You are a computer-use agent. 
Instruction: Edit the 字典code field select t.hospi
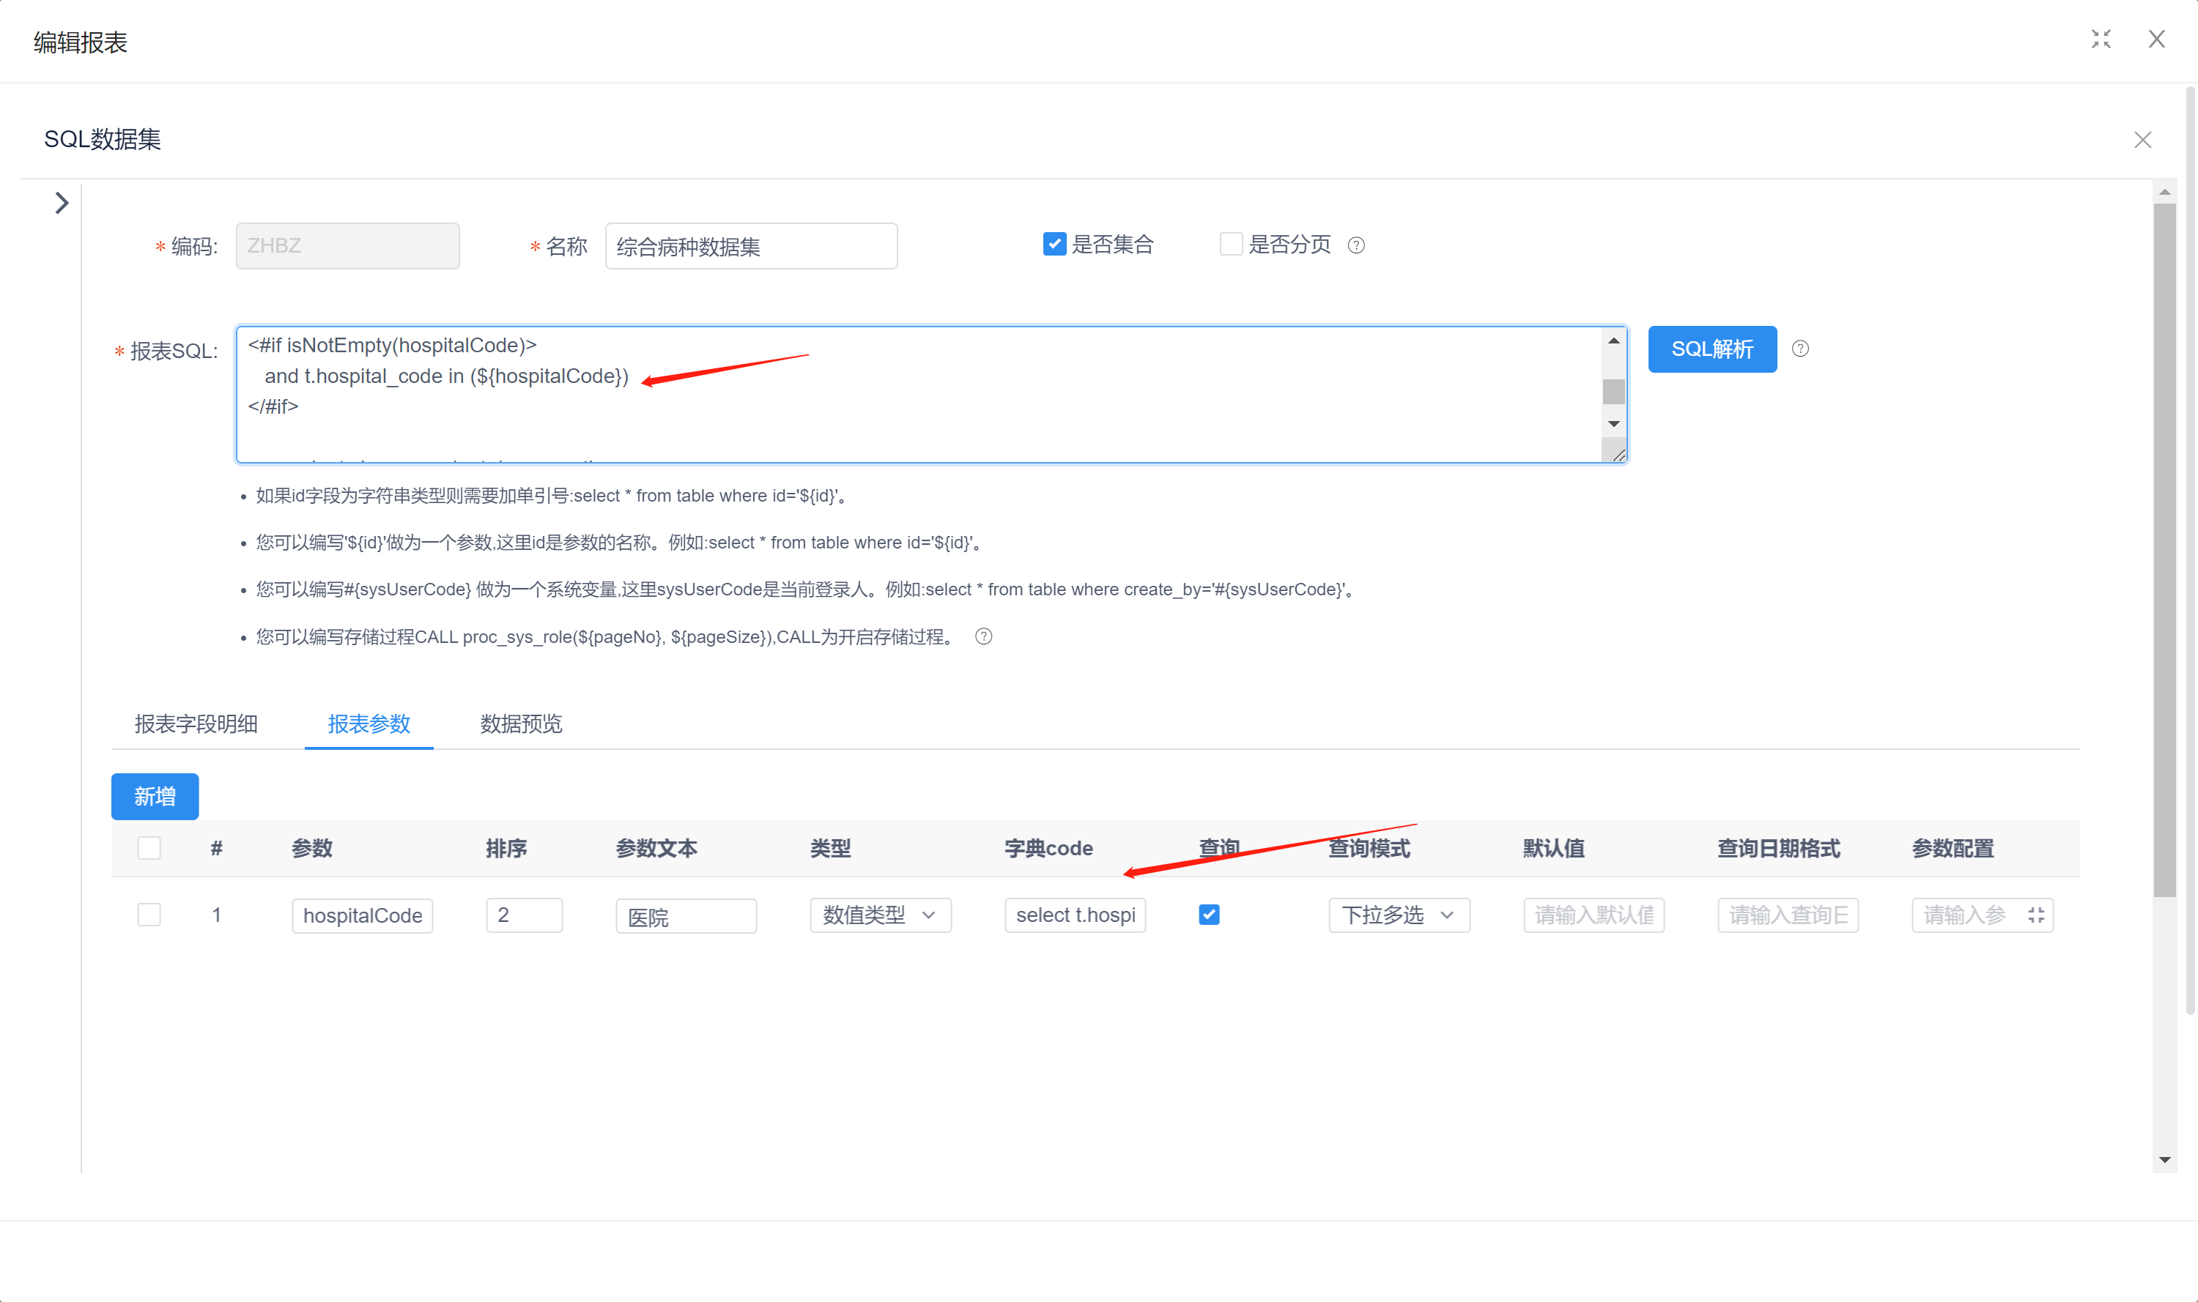(x=1076, y=915)
